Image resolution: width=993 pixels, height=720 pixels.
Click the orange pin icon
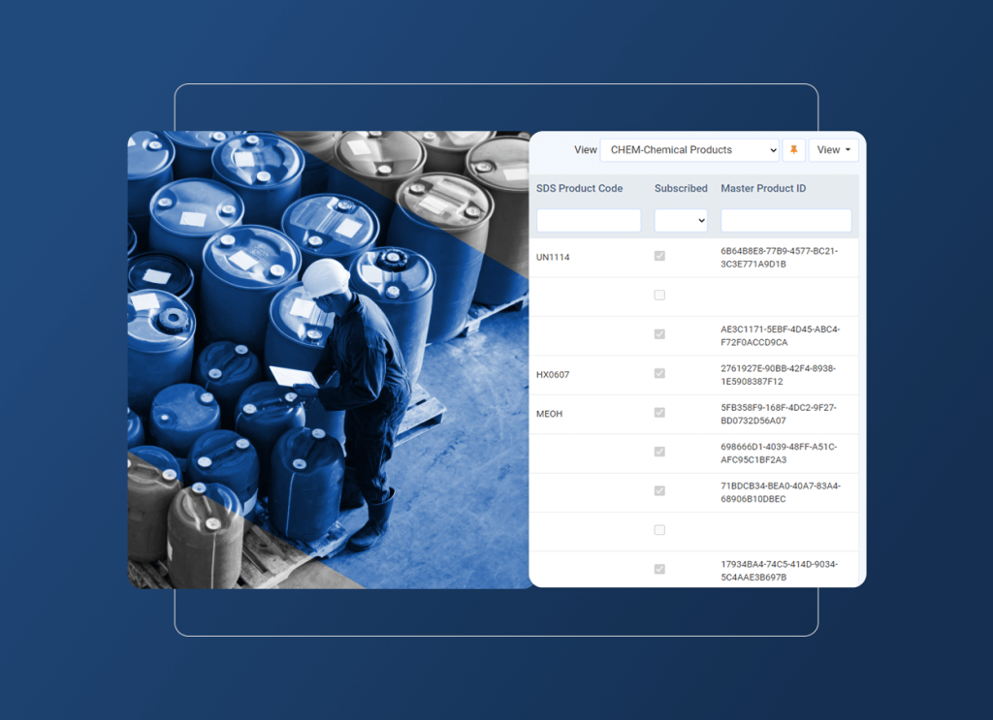792,149
